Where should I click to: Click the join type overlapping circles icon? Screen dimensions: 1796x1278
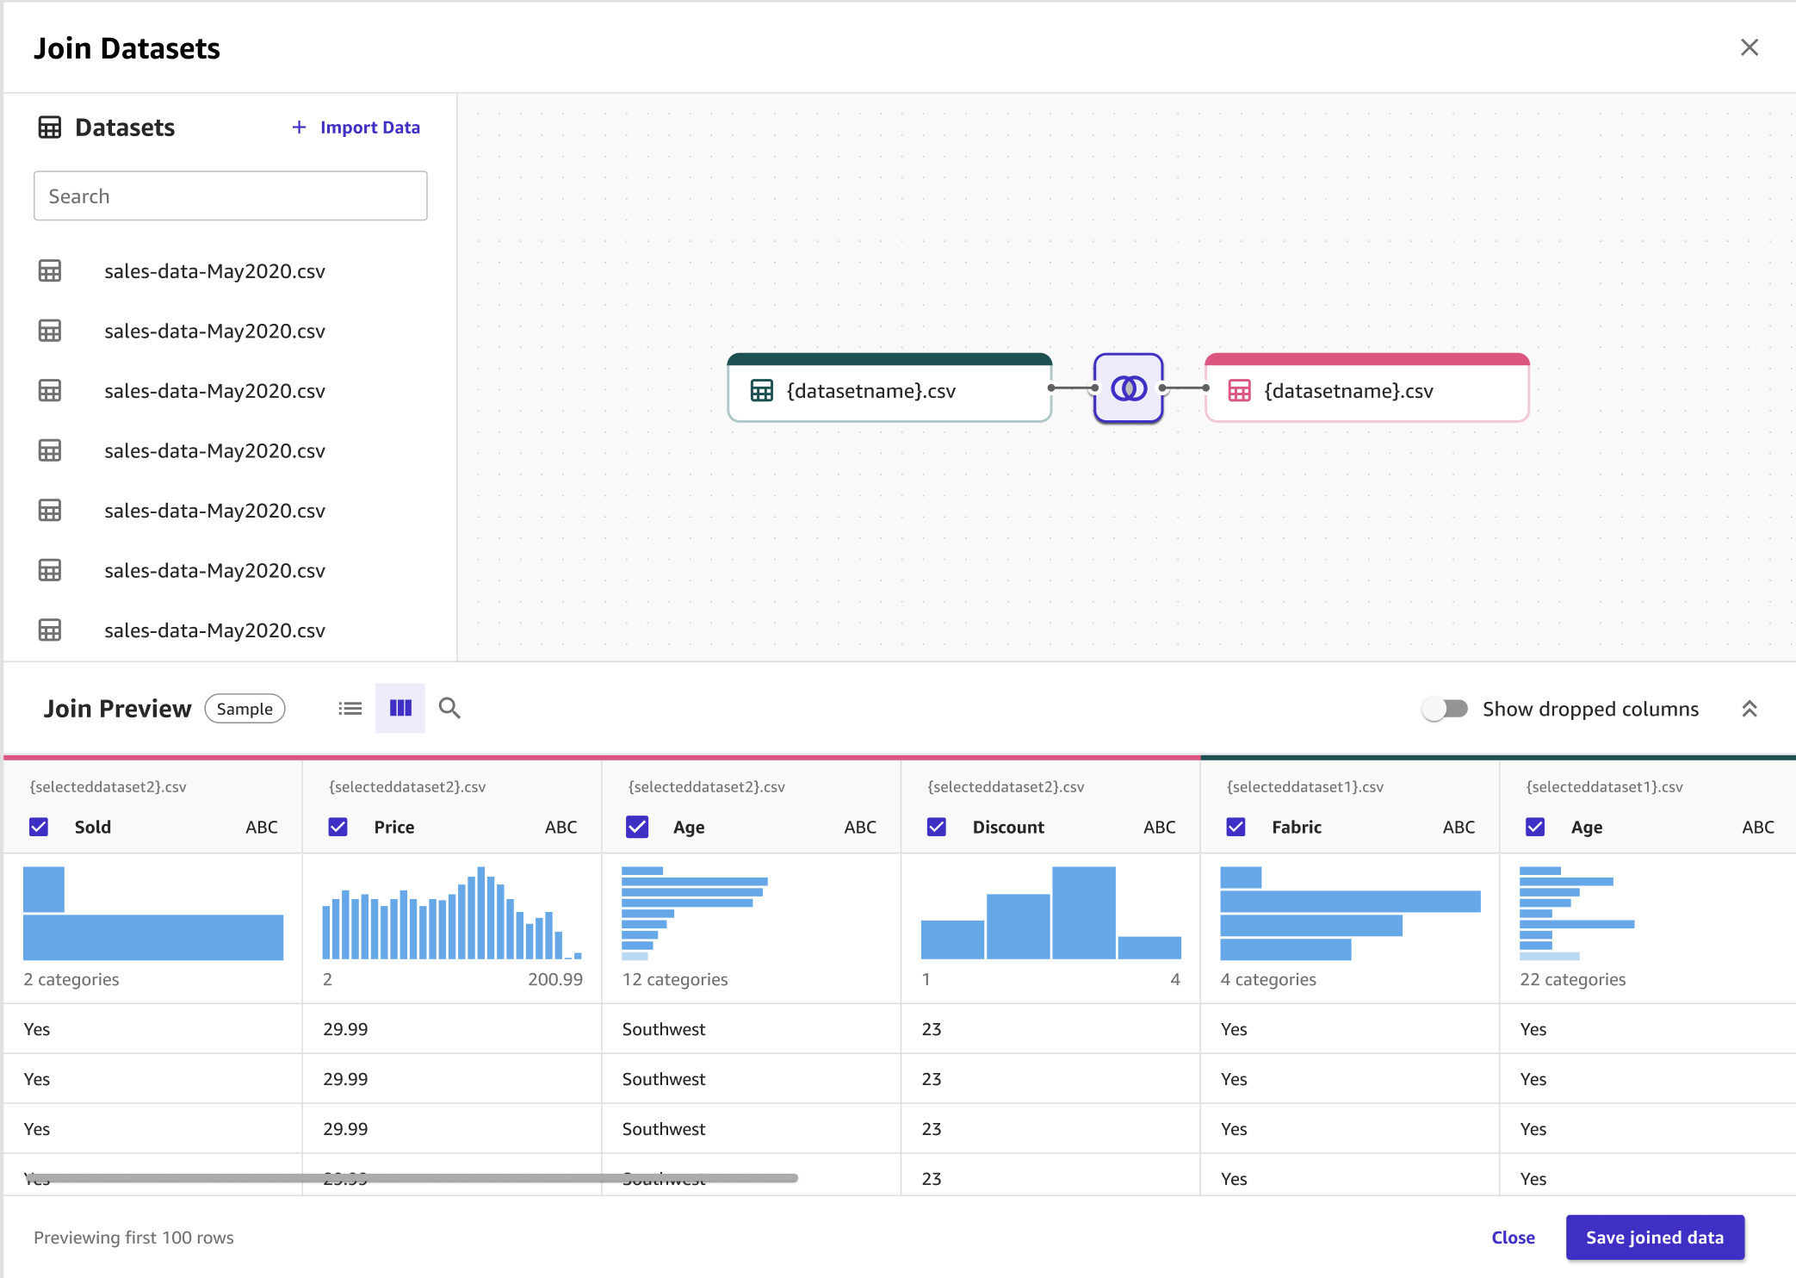click(1128, 388)
